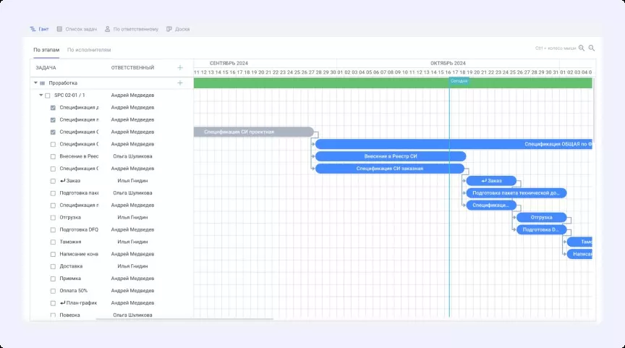Zoom in the timeline with left magnifier
This screenshot has width=625, height=348.
582,48
